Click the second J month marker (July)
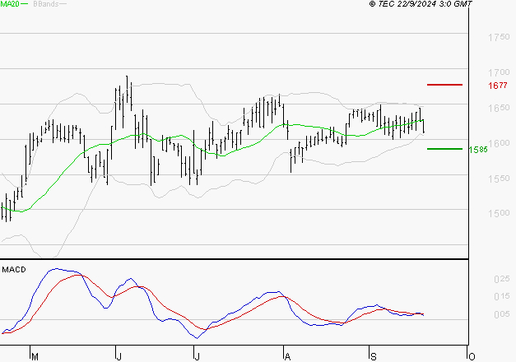 [x=198, y=357]
